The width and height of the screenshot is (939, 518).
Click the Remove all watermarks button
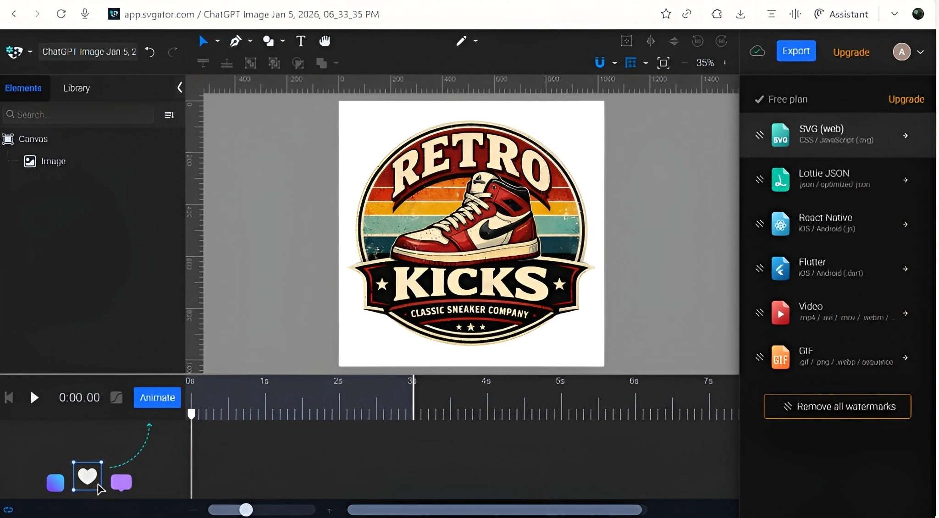tap(837, 407)
